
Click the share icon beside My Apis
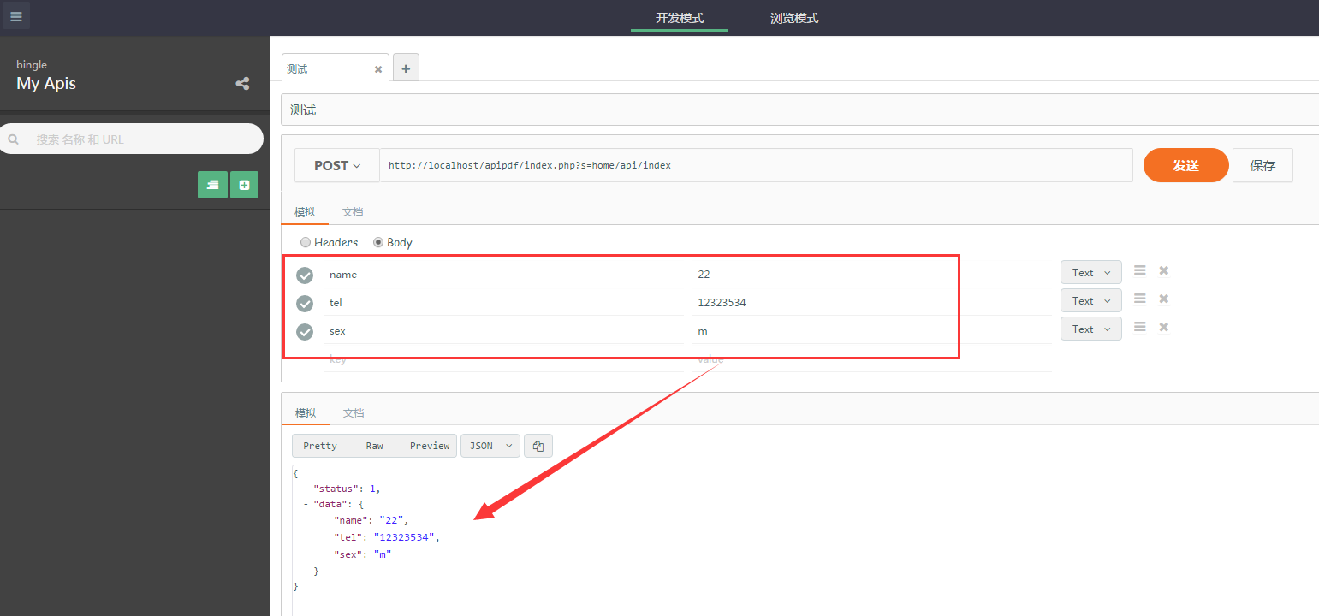(242, 84)
